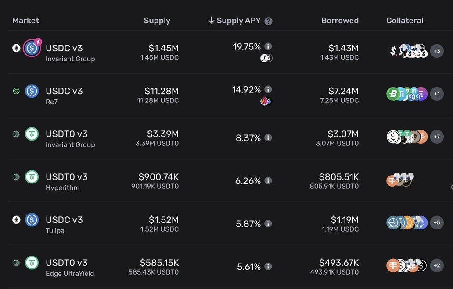Click reward token icon under 19.75% APY
453x289 pixels.
pyautogui.click(x=266, y=58)
